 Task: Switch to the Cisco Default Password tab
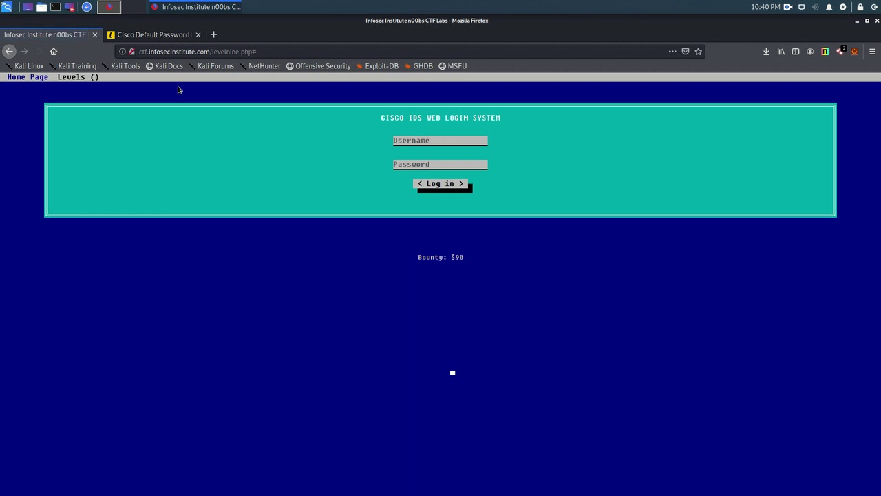[x=153, y=34]
